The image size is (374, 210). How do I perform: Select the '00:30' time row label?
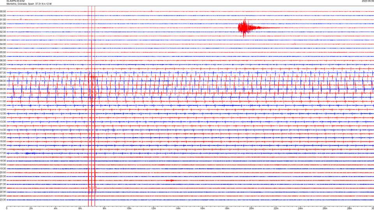[3, 16]
